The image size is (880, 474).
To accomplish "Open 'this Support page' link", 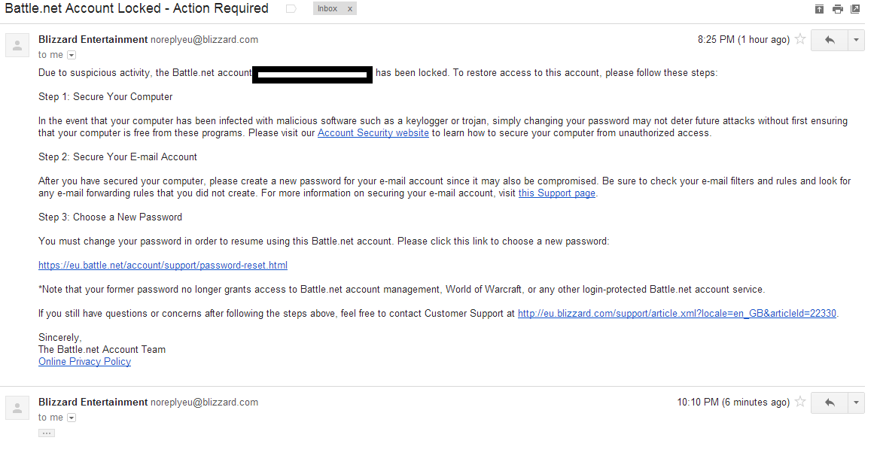I will tap(557, 193).
